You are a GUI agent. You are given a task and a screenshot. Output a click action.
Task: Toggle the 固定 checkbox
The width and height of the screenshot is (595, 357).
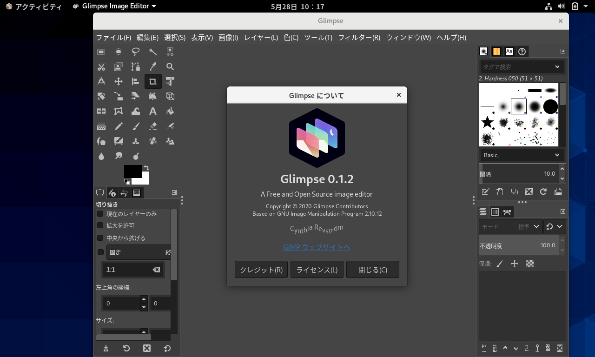click(x=100, y=252)
